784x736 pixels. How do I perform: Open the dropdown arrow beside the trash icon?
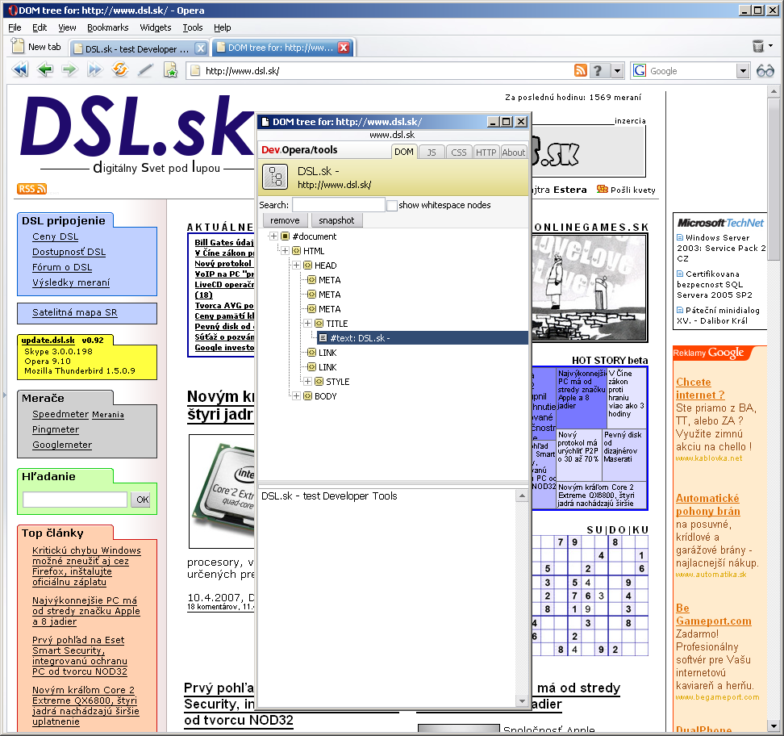[771, 46]
